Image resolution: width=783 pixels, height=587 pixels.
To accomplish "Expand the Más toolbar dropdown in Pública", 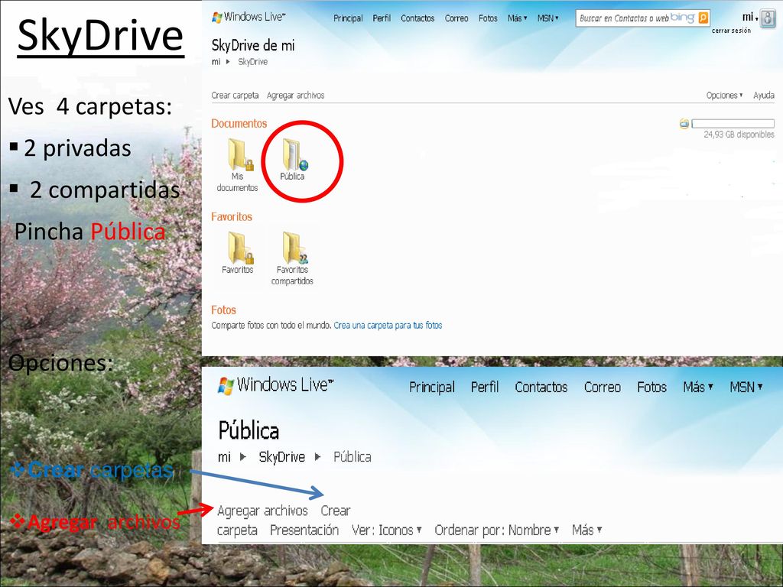I will tap(586, 530).
